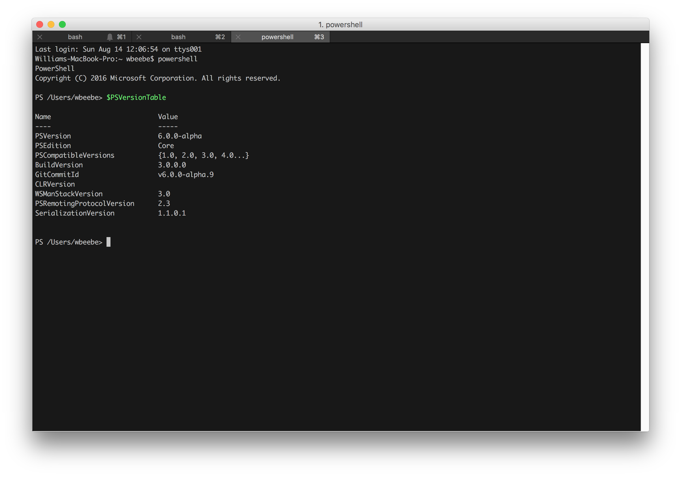Click the red close window button
This screenshot has width=681, height=477.
40,24
